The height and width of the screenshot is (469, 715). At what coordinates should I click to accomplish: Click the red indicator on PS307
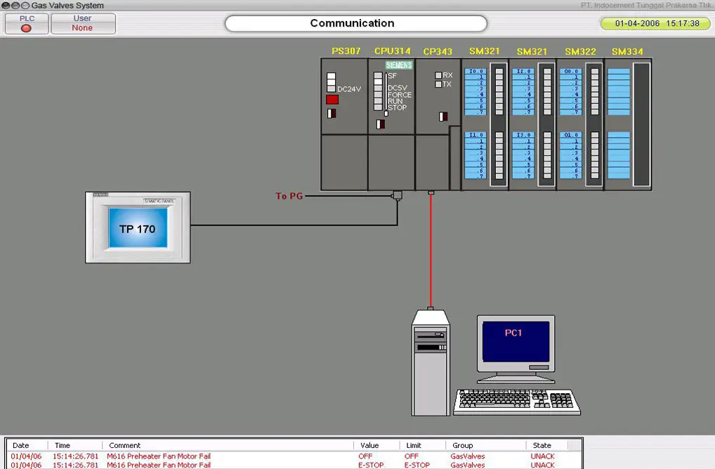point(332,100)
